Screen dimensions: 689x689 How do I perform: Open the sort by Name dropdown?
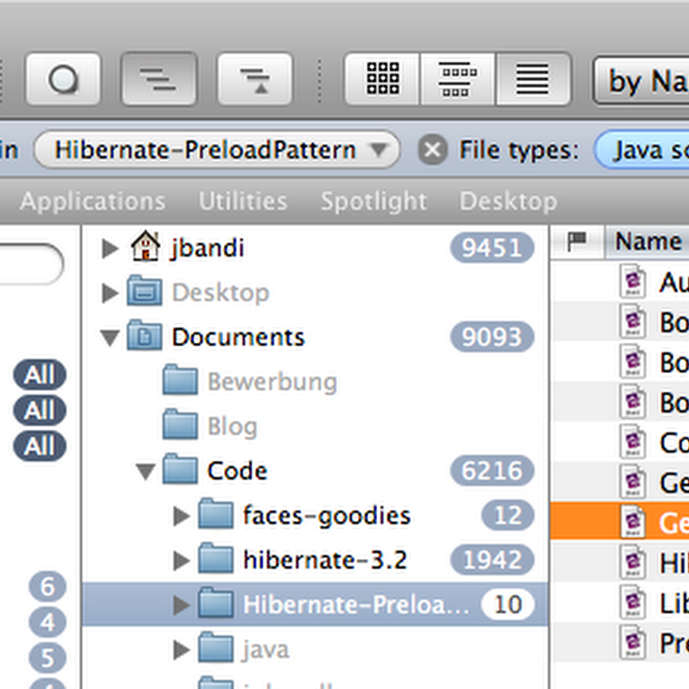point(642,81)
